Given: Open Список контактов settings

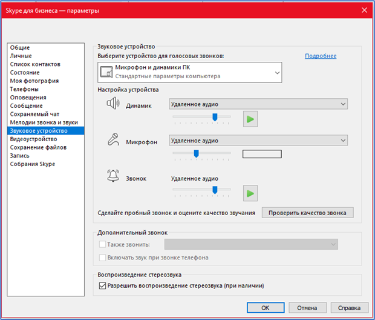Looking at the screenshot, I should (46, 64).
